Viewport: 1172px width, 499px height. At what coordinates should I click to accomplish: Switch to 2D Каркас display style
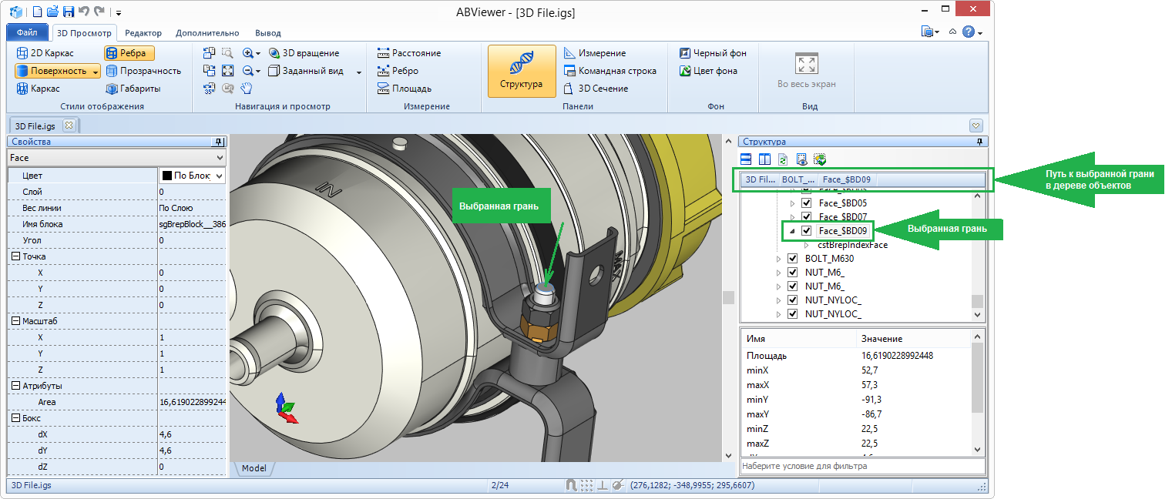(x=45, y=53)
